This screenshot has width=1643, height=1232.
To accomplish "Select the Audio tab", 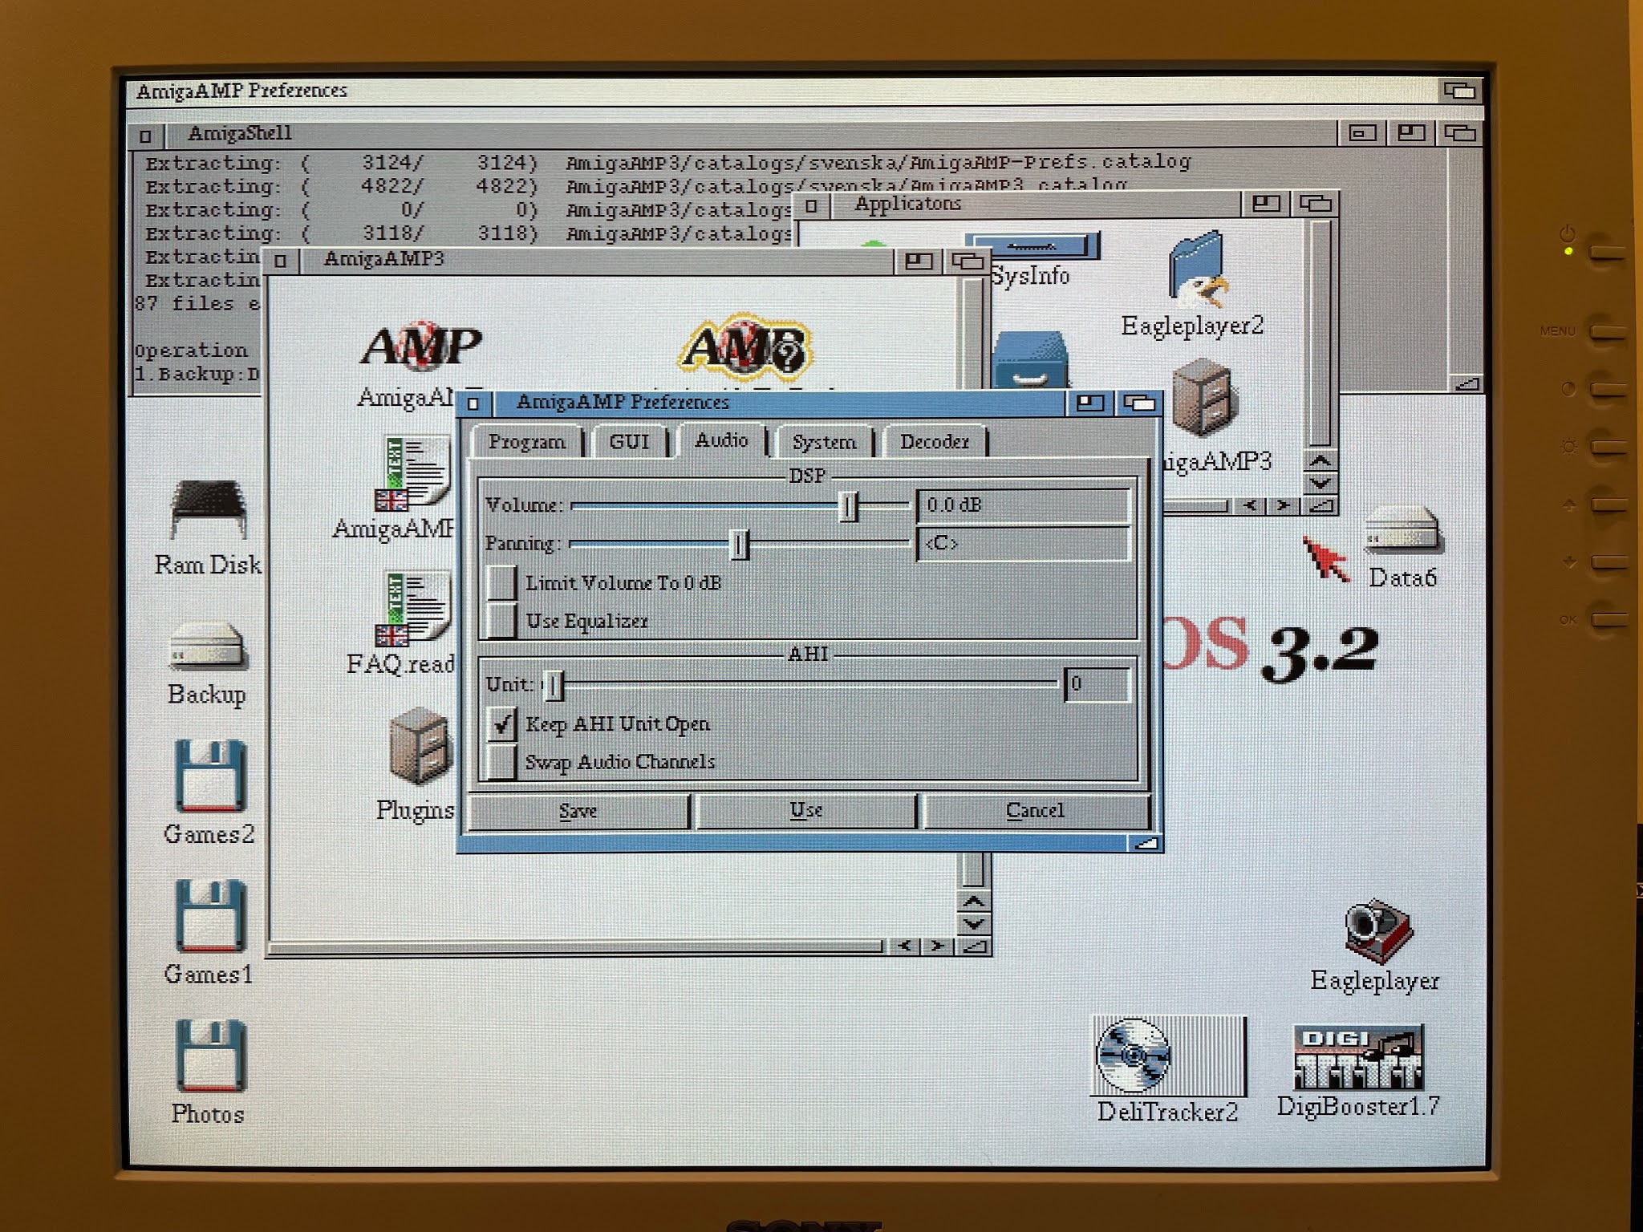I will tap(721, 440).
